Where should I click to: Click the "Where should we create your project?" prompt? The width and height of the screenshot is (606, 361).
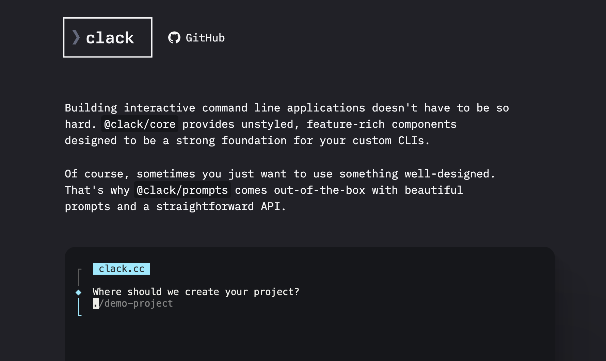[x=196, y=292]
